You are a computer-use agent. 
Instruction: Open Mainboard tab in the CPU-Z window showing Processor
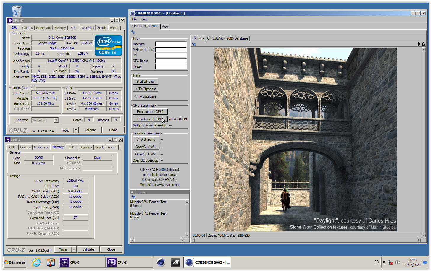43,28
